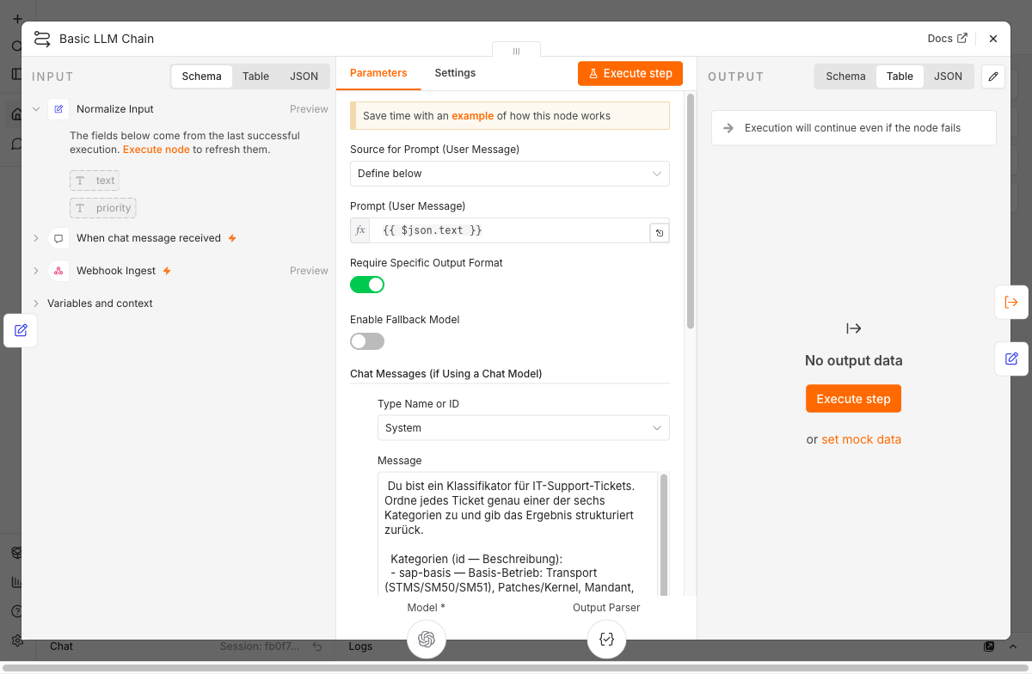
Task: Open expression editor expand icon
Action: click(x=659, y=232)
